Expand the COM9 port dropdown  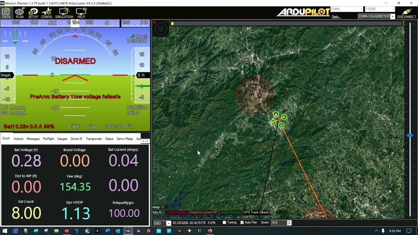point(361,9)
